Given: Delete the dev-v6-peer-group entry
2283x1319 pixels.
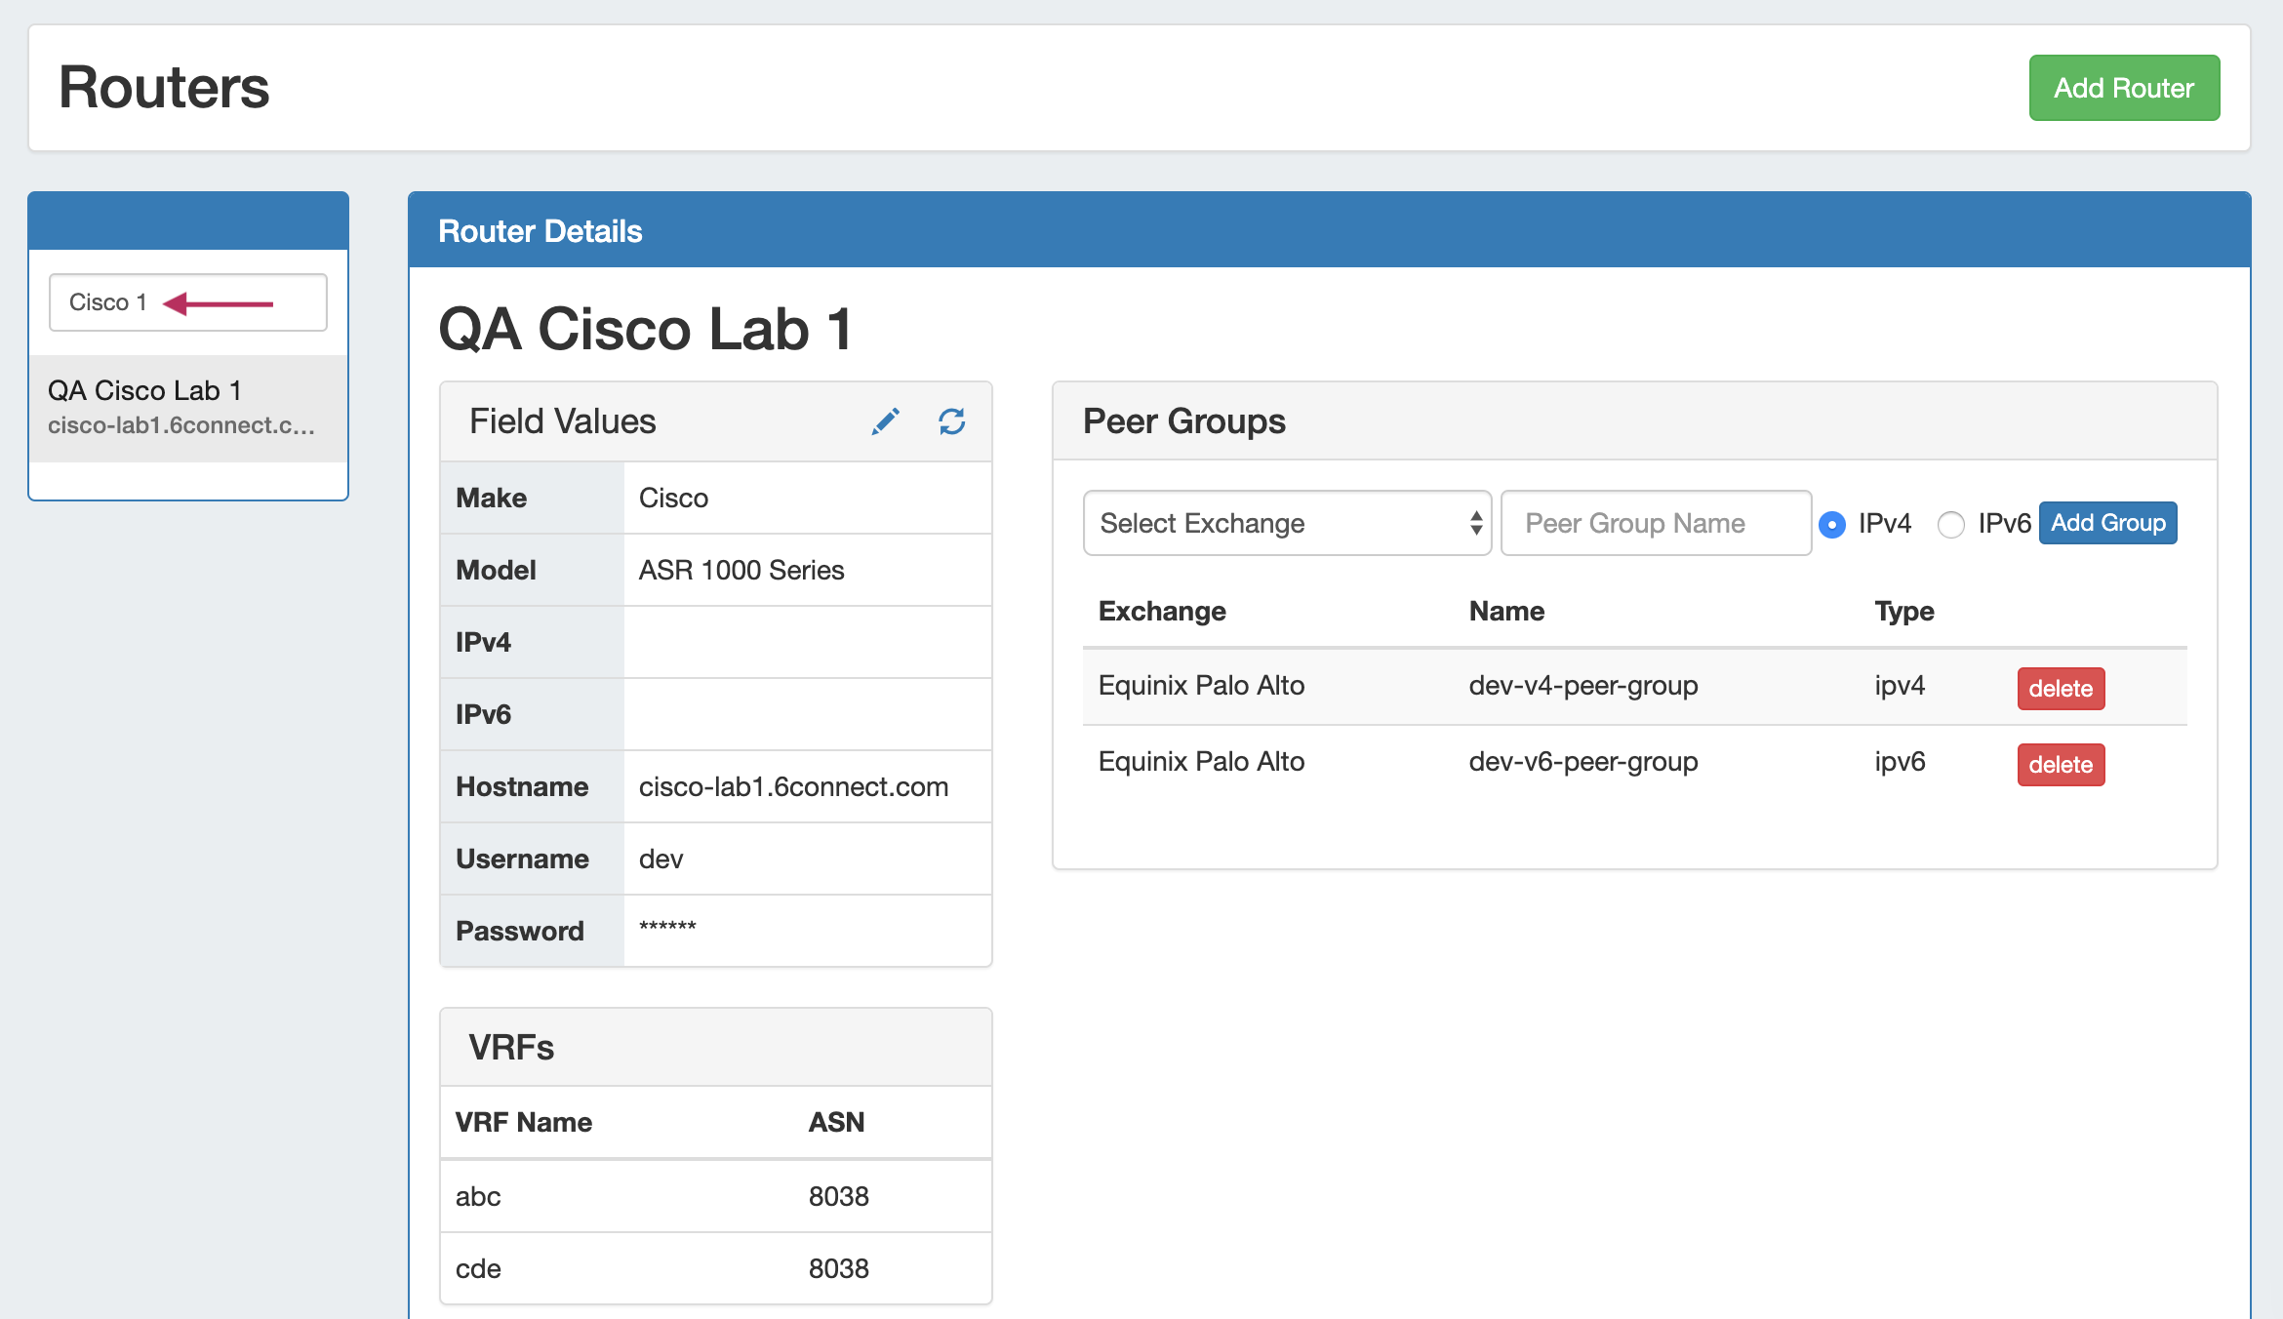Looking at the screenshot, I should pos(2060,765).
